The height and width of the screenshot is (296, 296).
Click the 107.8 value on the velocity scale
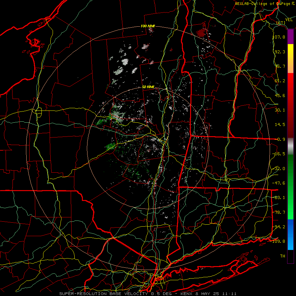click(x=279, y=37)
